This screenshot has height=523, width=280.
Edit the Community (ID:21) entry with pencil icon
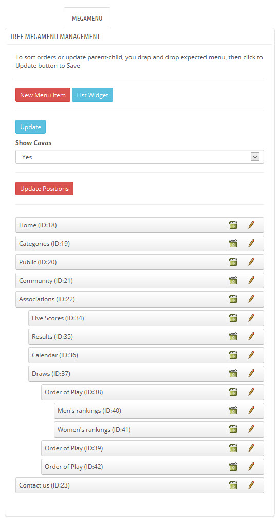tap(251, 280)
